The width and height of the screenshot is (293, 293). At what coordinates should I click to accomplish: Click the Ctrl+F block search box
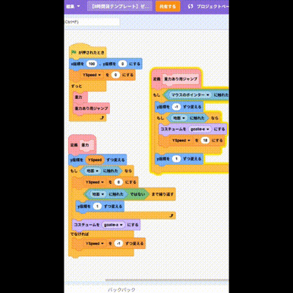pos(92,22)
